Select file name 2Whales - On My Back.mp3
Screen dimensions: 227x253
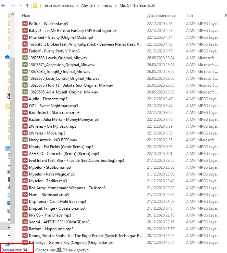(x=52, y=126)
